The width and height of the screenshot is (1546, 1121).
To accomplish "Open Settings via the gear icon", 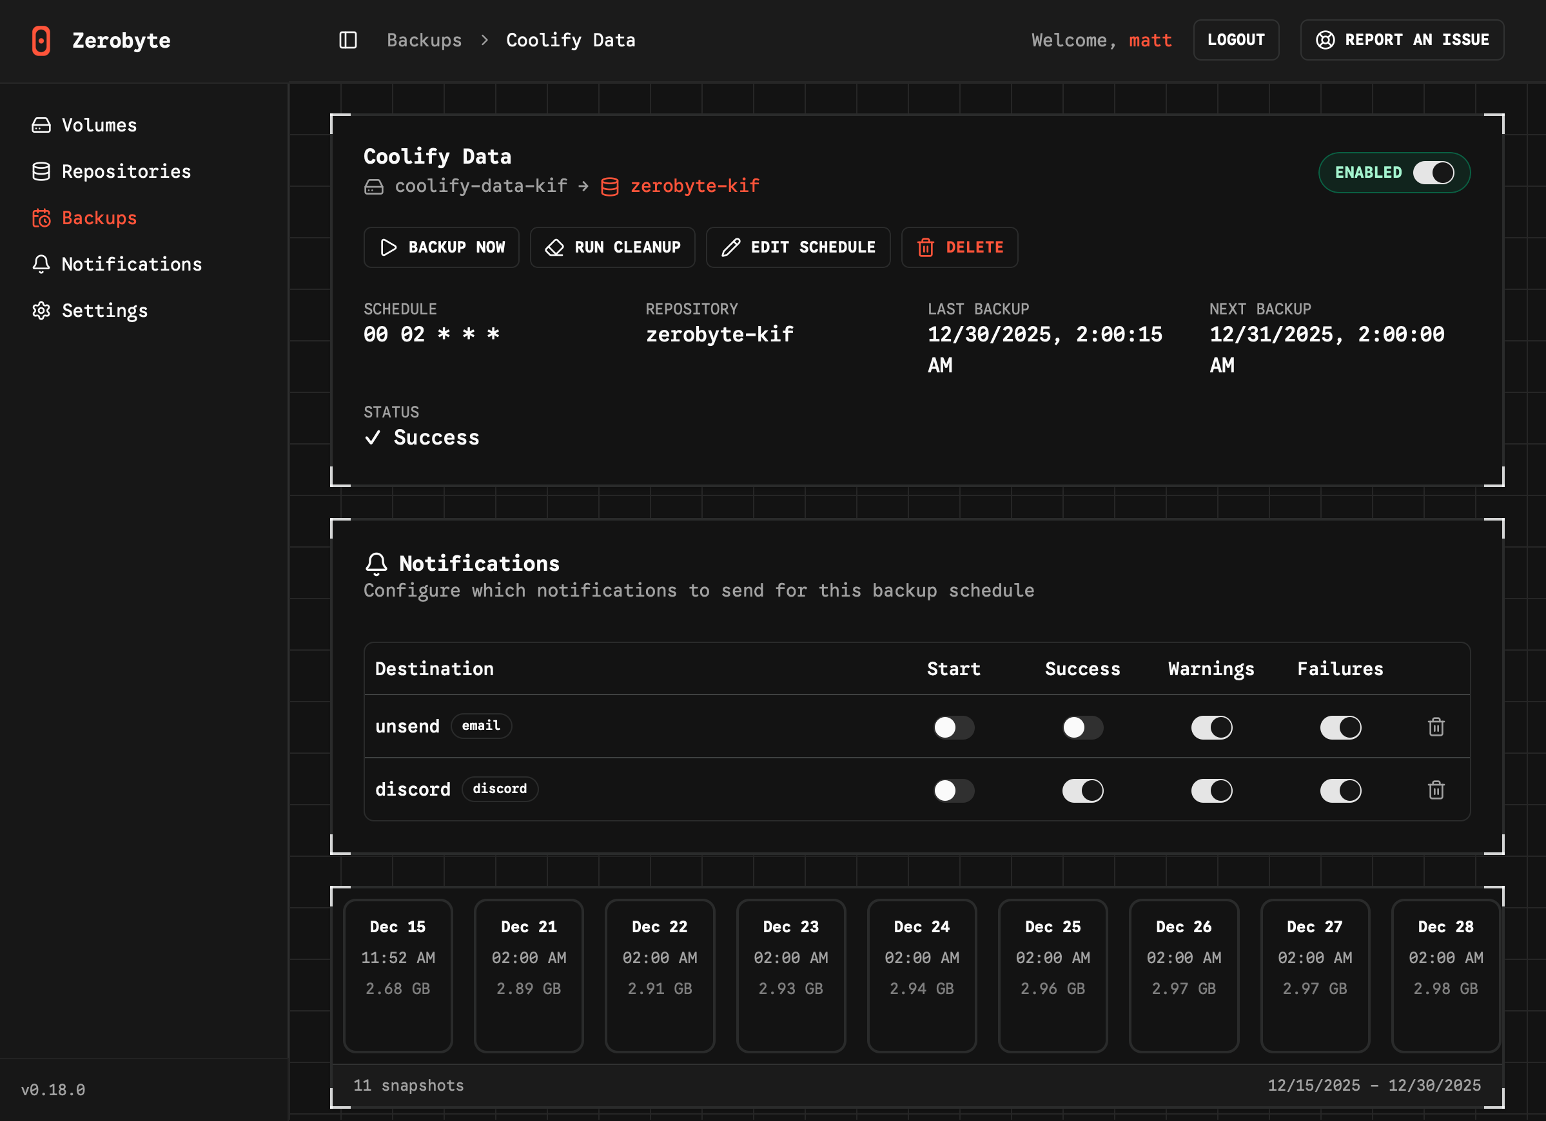I will 41,311.
